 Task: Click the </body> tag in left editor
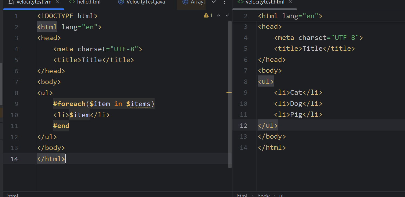pyautogui.click(x=51, y=148)
